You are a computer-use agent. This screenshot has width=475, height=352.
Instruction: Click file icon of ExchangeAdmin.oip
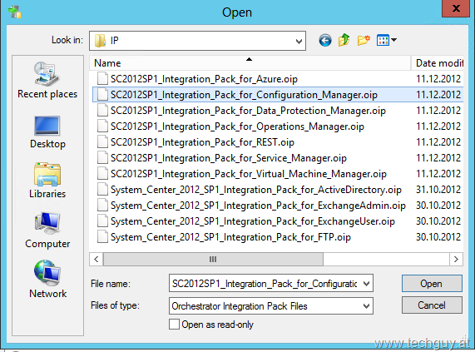102,206
